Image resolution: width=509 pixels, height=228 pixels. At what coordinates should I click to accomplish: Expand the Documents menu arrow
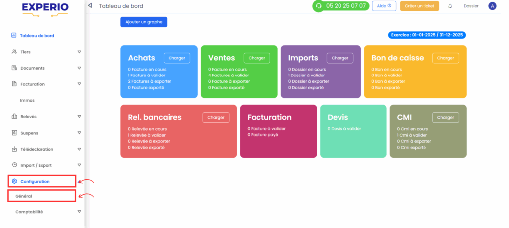(79, 68)
